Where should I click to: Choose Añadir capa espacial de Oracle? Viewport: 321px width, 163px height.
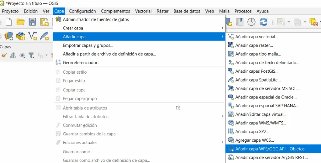(x=273, y=97)
